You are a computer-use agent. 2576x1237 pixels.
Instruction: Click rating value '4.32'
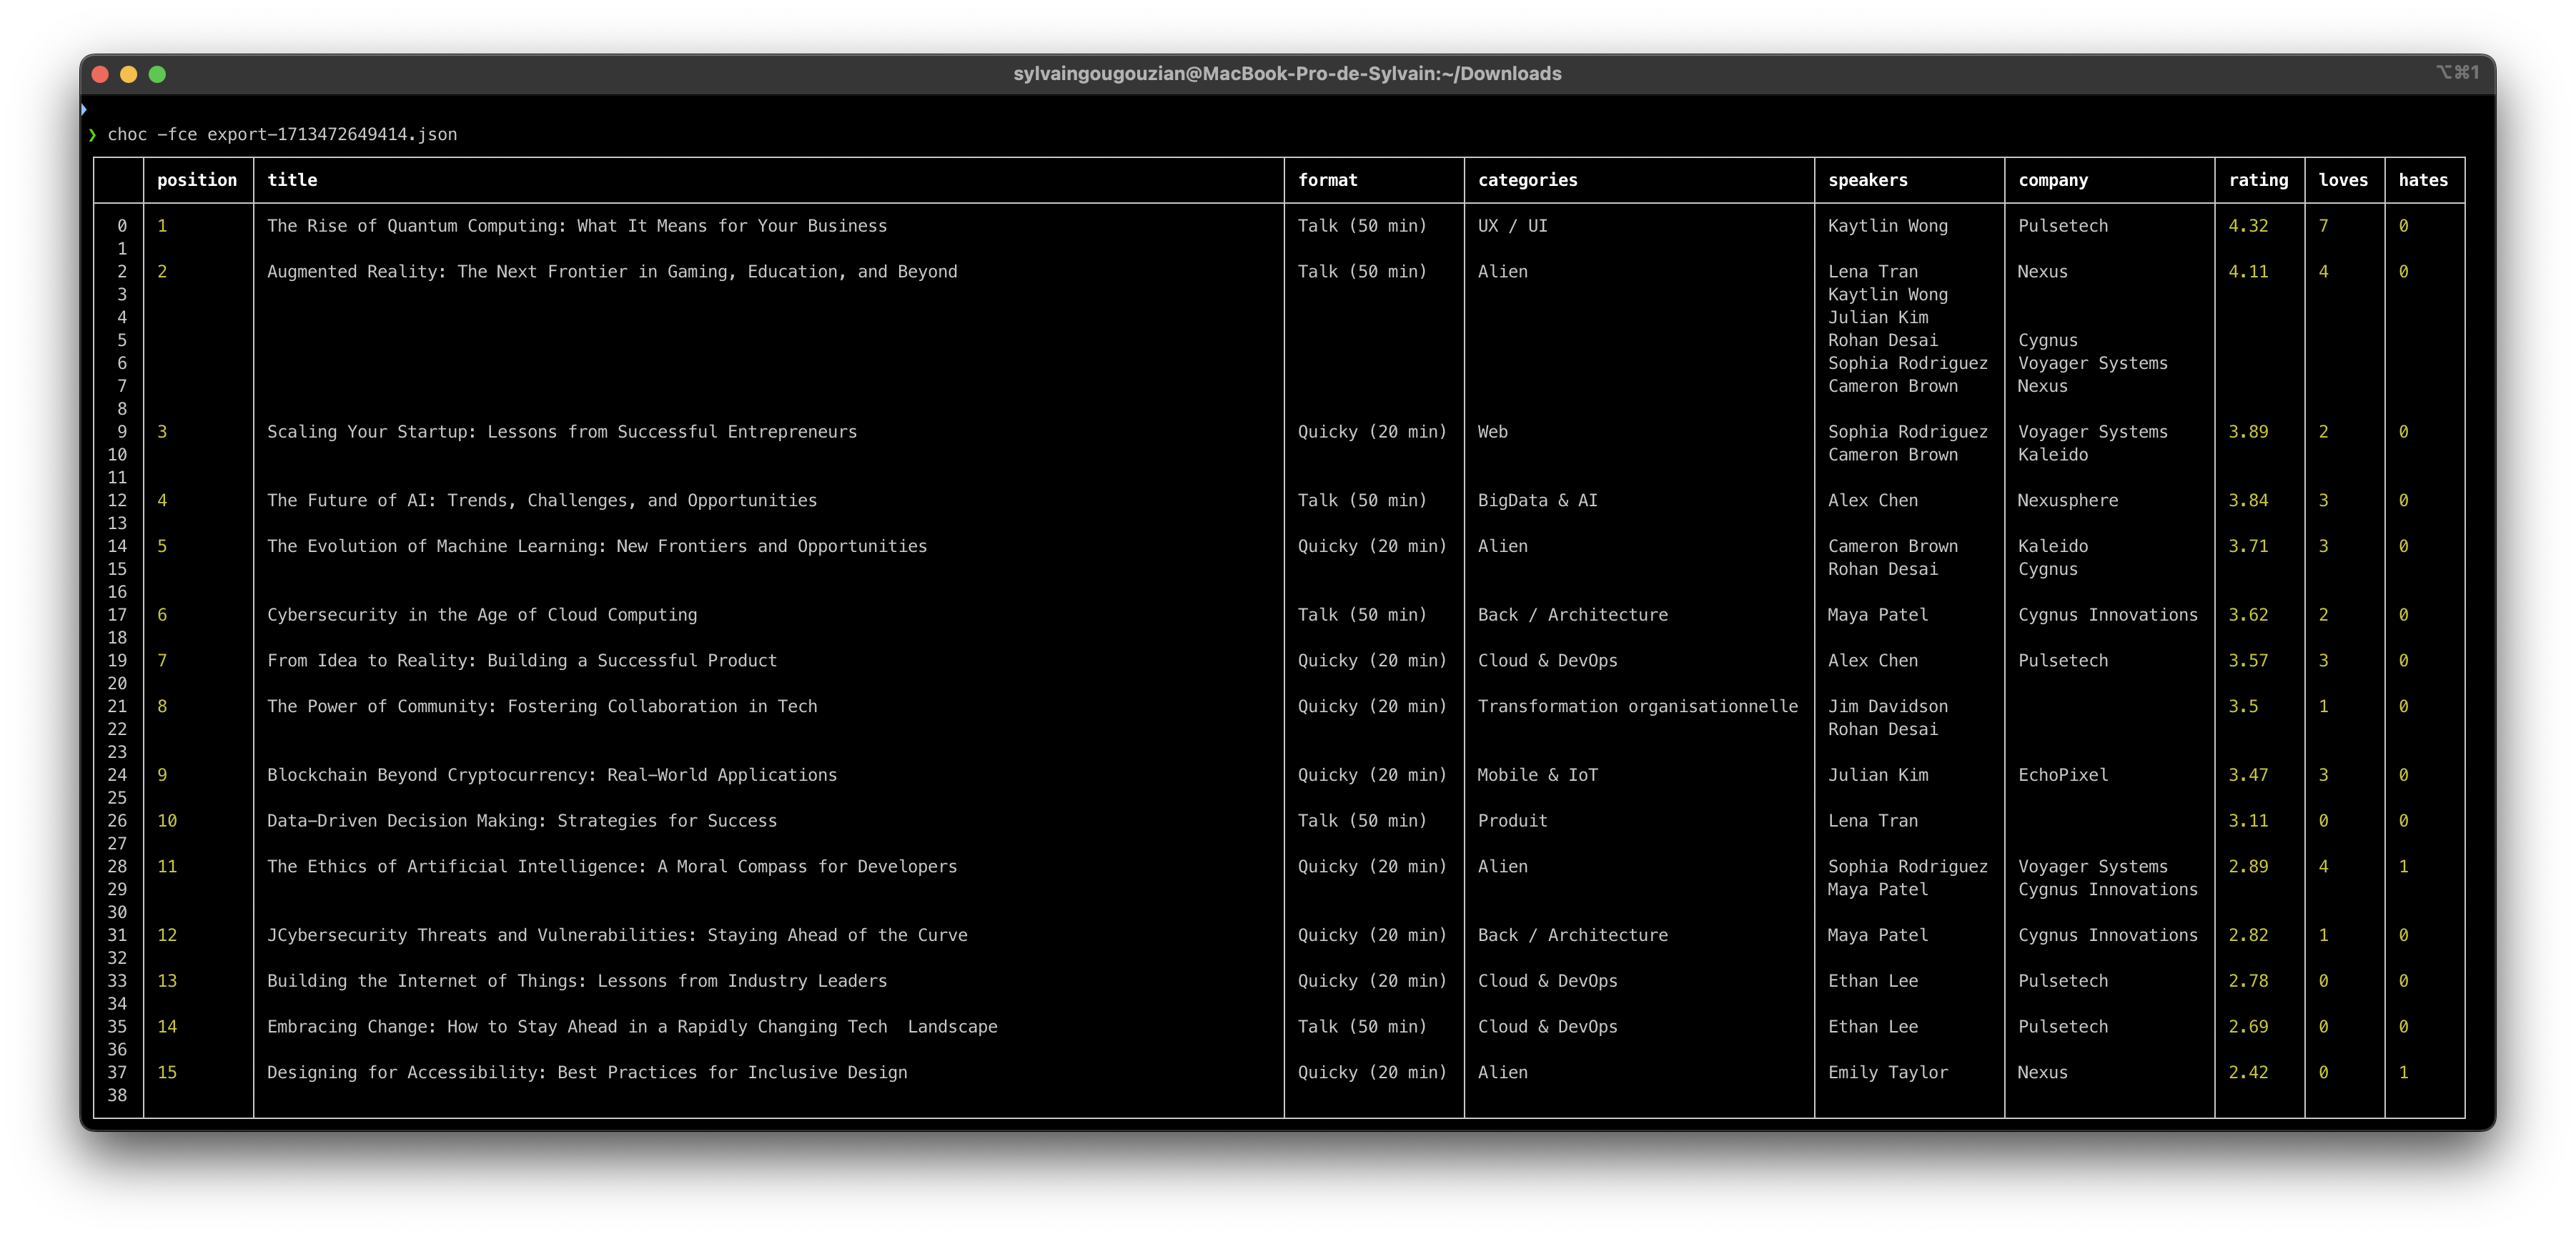click(x=2248, y=226)
